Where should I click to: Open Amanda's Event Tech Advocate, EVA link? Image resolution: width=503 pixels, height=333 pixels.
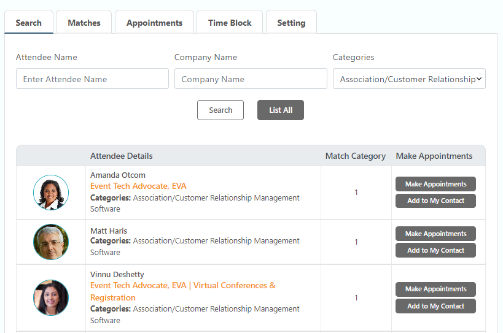click(x=138, y=186)
